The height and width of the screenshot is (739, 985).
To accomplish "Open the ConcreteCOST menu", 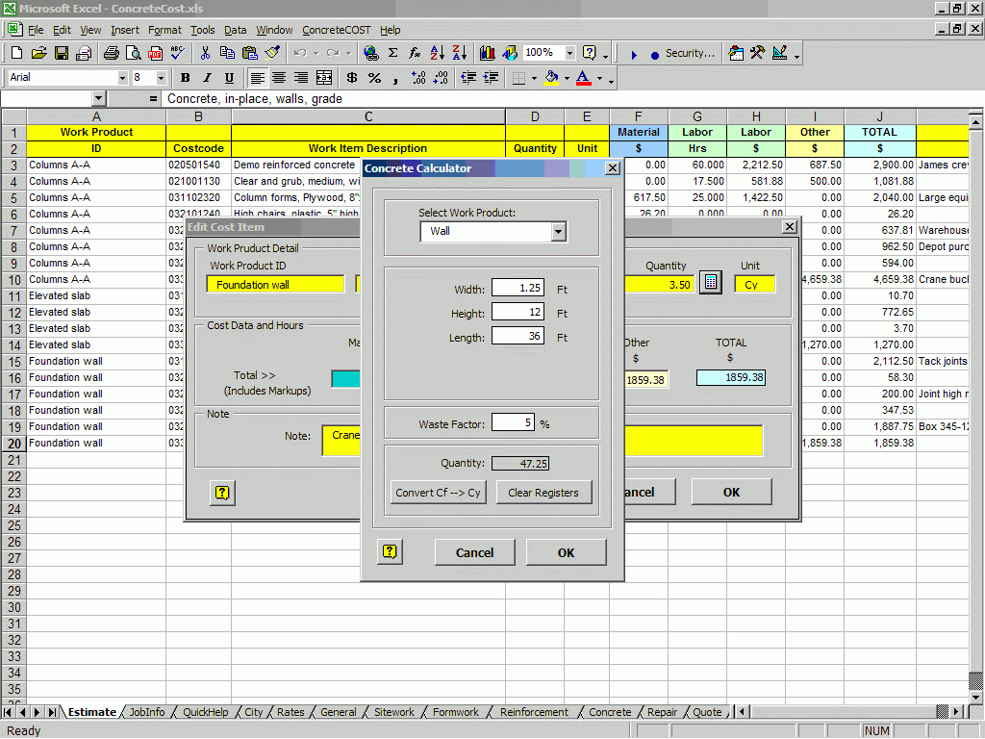I will click(x=336, y=30).
